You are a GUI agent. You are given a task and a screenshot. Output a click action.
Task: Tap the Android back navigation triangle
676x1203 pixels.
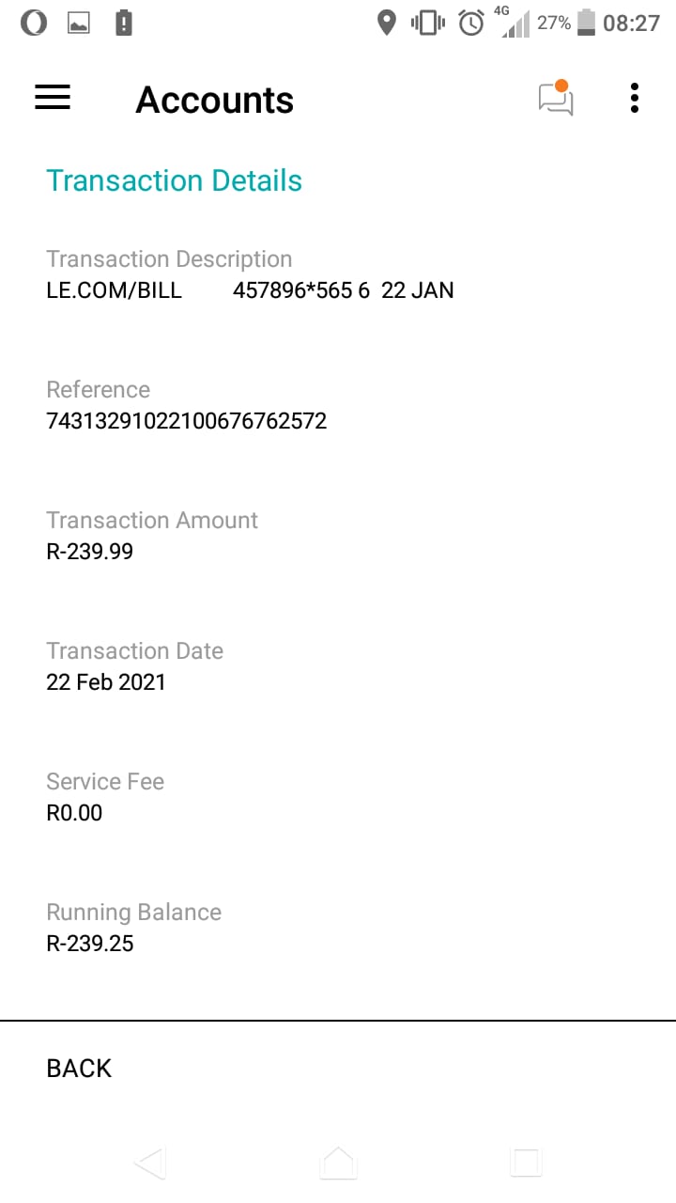(150, 1163)
